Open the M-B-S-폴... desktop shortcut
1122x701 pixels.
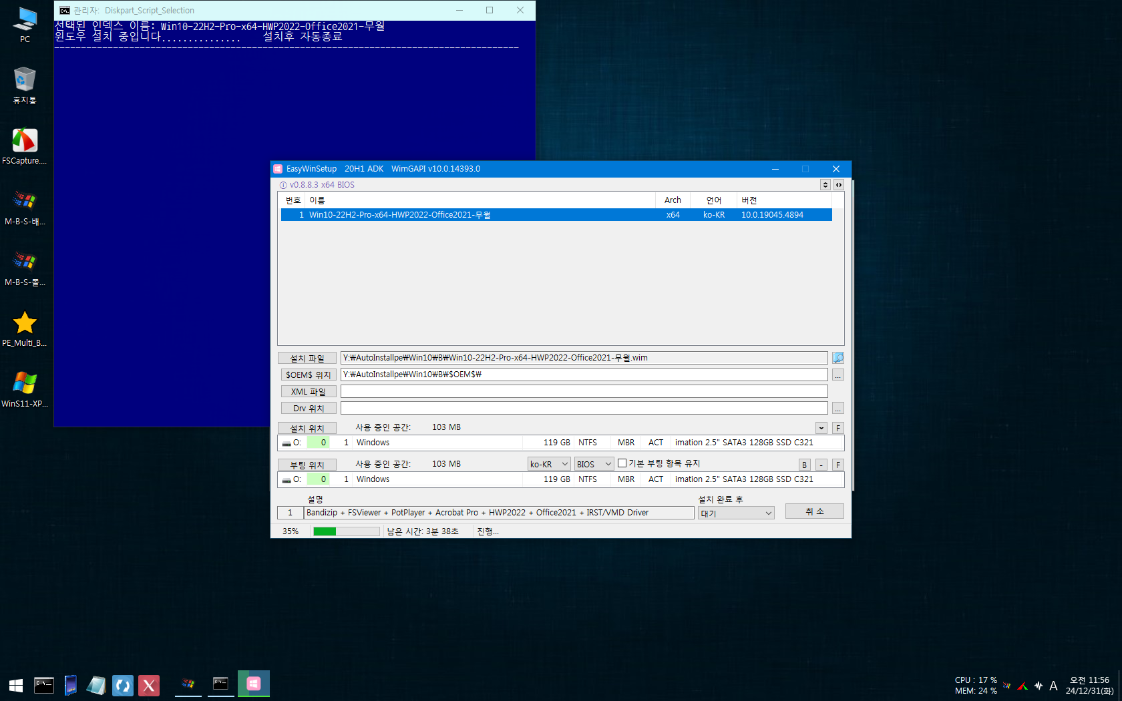[25, 268]
